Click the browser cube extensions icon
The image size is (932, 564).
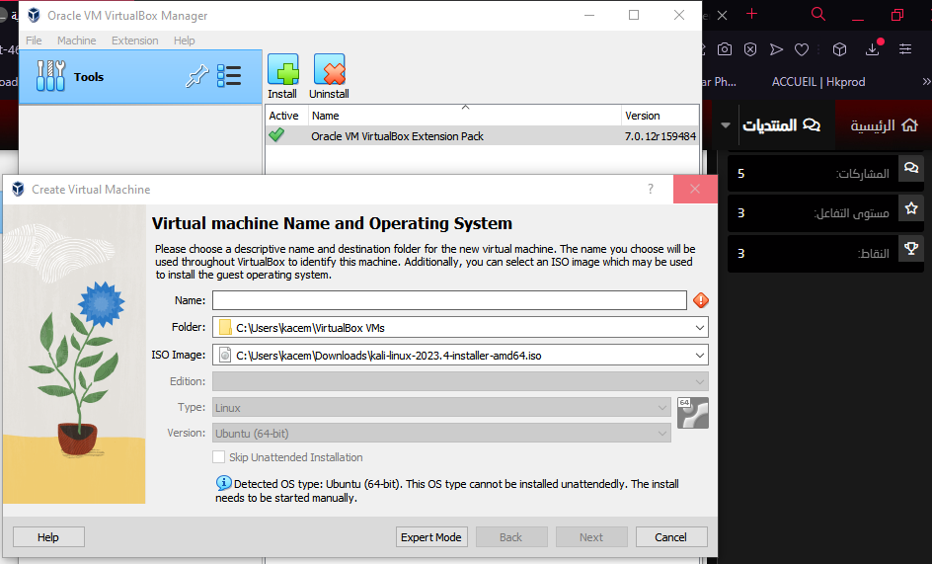click(839, 49)
